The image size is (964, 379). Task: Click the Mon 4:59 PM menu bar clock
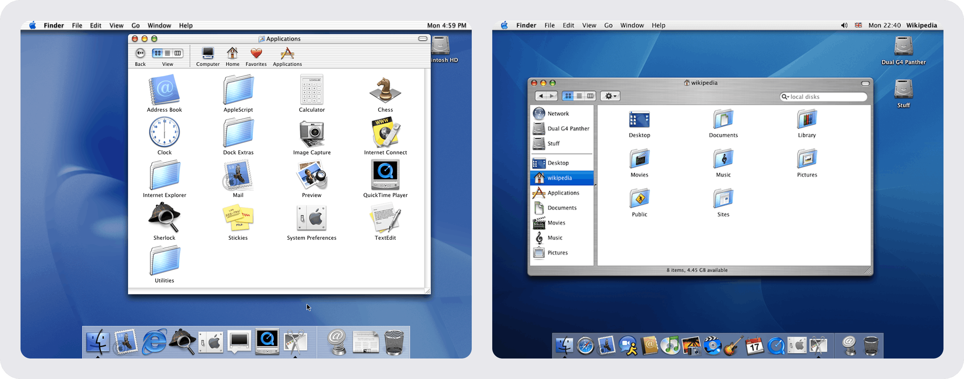[446, 25]
